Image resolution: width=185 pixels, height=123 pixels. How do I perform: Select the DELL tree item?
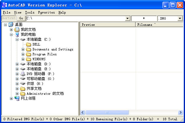click(x=36, y=44)
